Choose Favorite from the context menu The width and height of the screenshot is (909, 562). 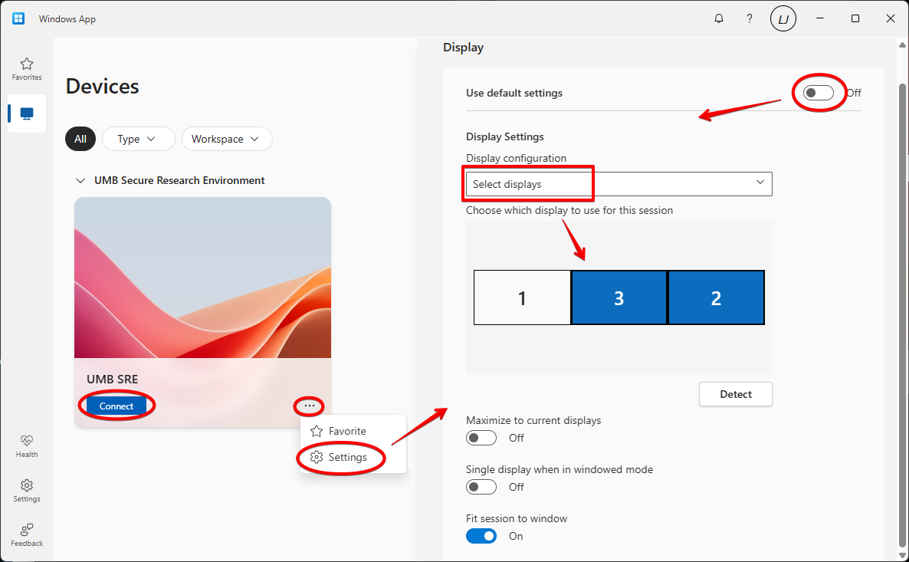[347, 431]
